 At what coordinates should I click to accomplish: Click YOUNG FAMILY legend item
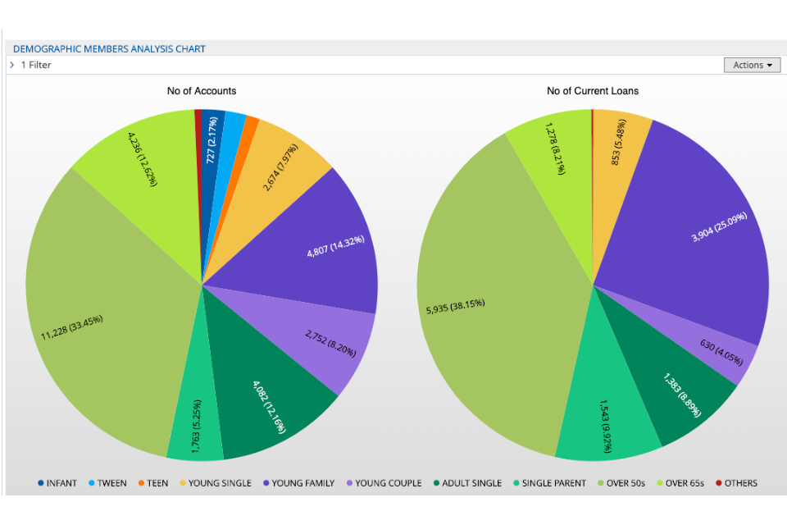297,483
